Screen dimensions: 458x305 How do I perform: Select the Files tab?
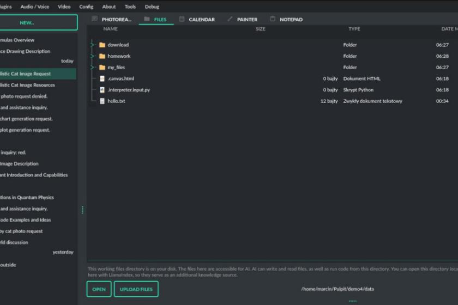point(156,19)
